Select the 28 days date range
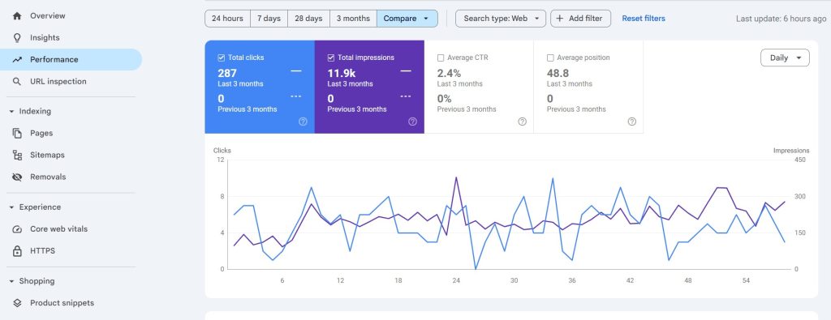The width and height of the screenshot is (831, 320). (x=308, y=19)
